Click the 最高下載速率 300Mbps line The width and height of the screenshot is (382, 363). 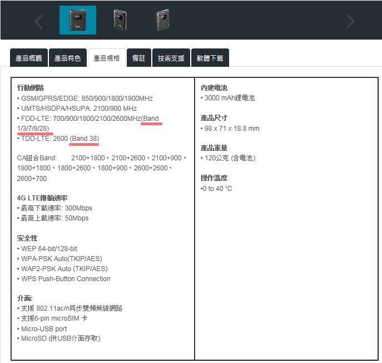click(x=54, y=208)
